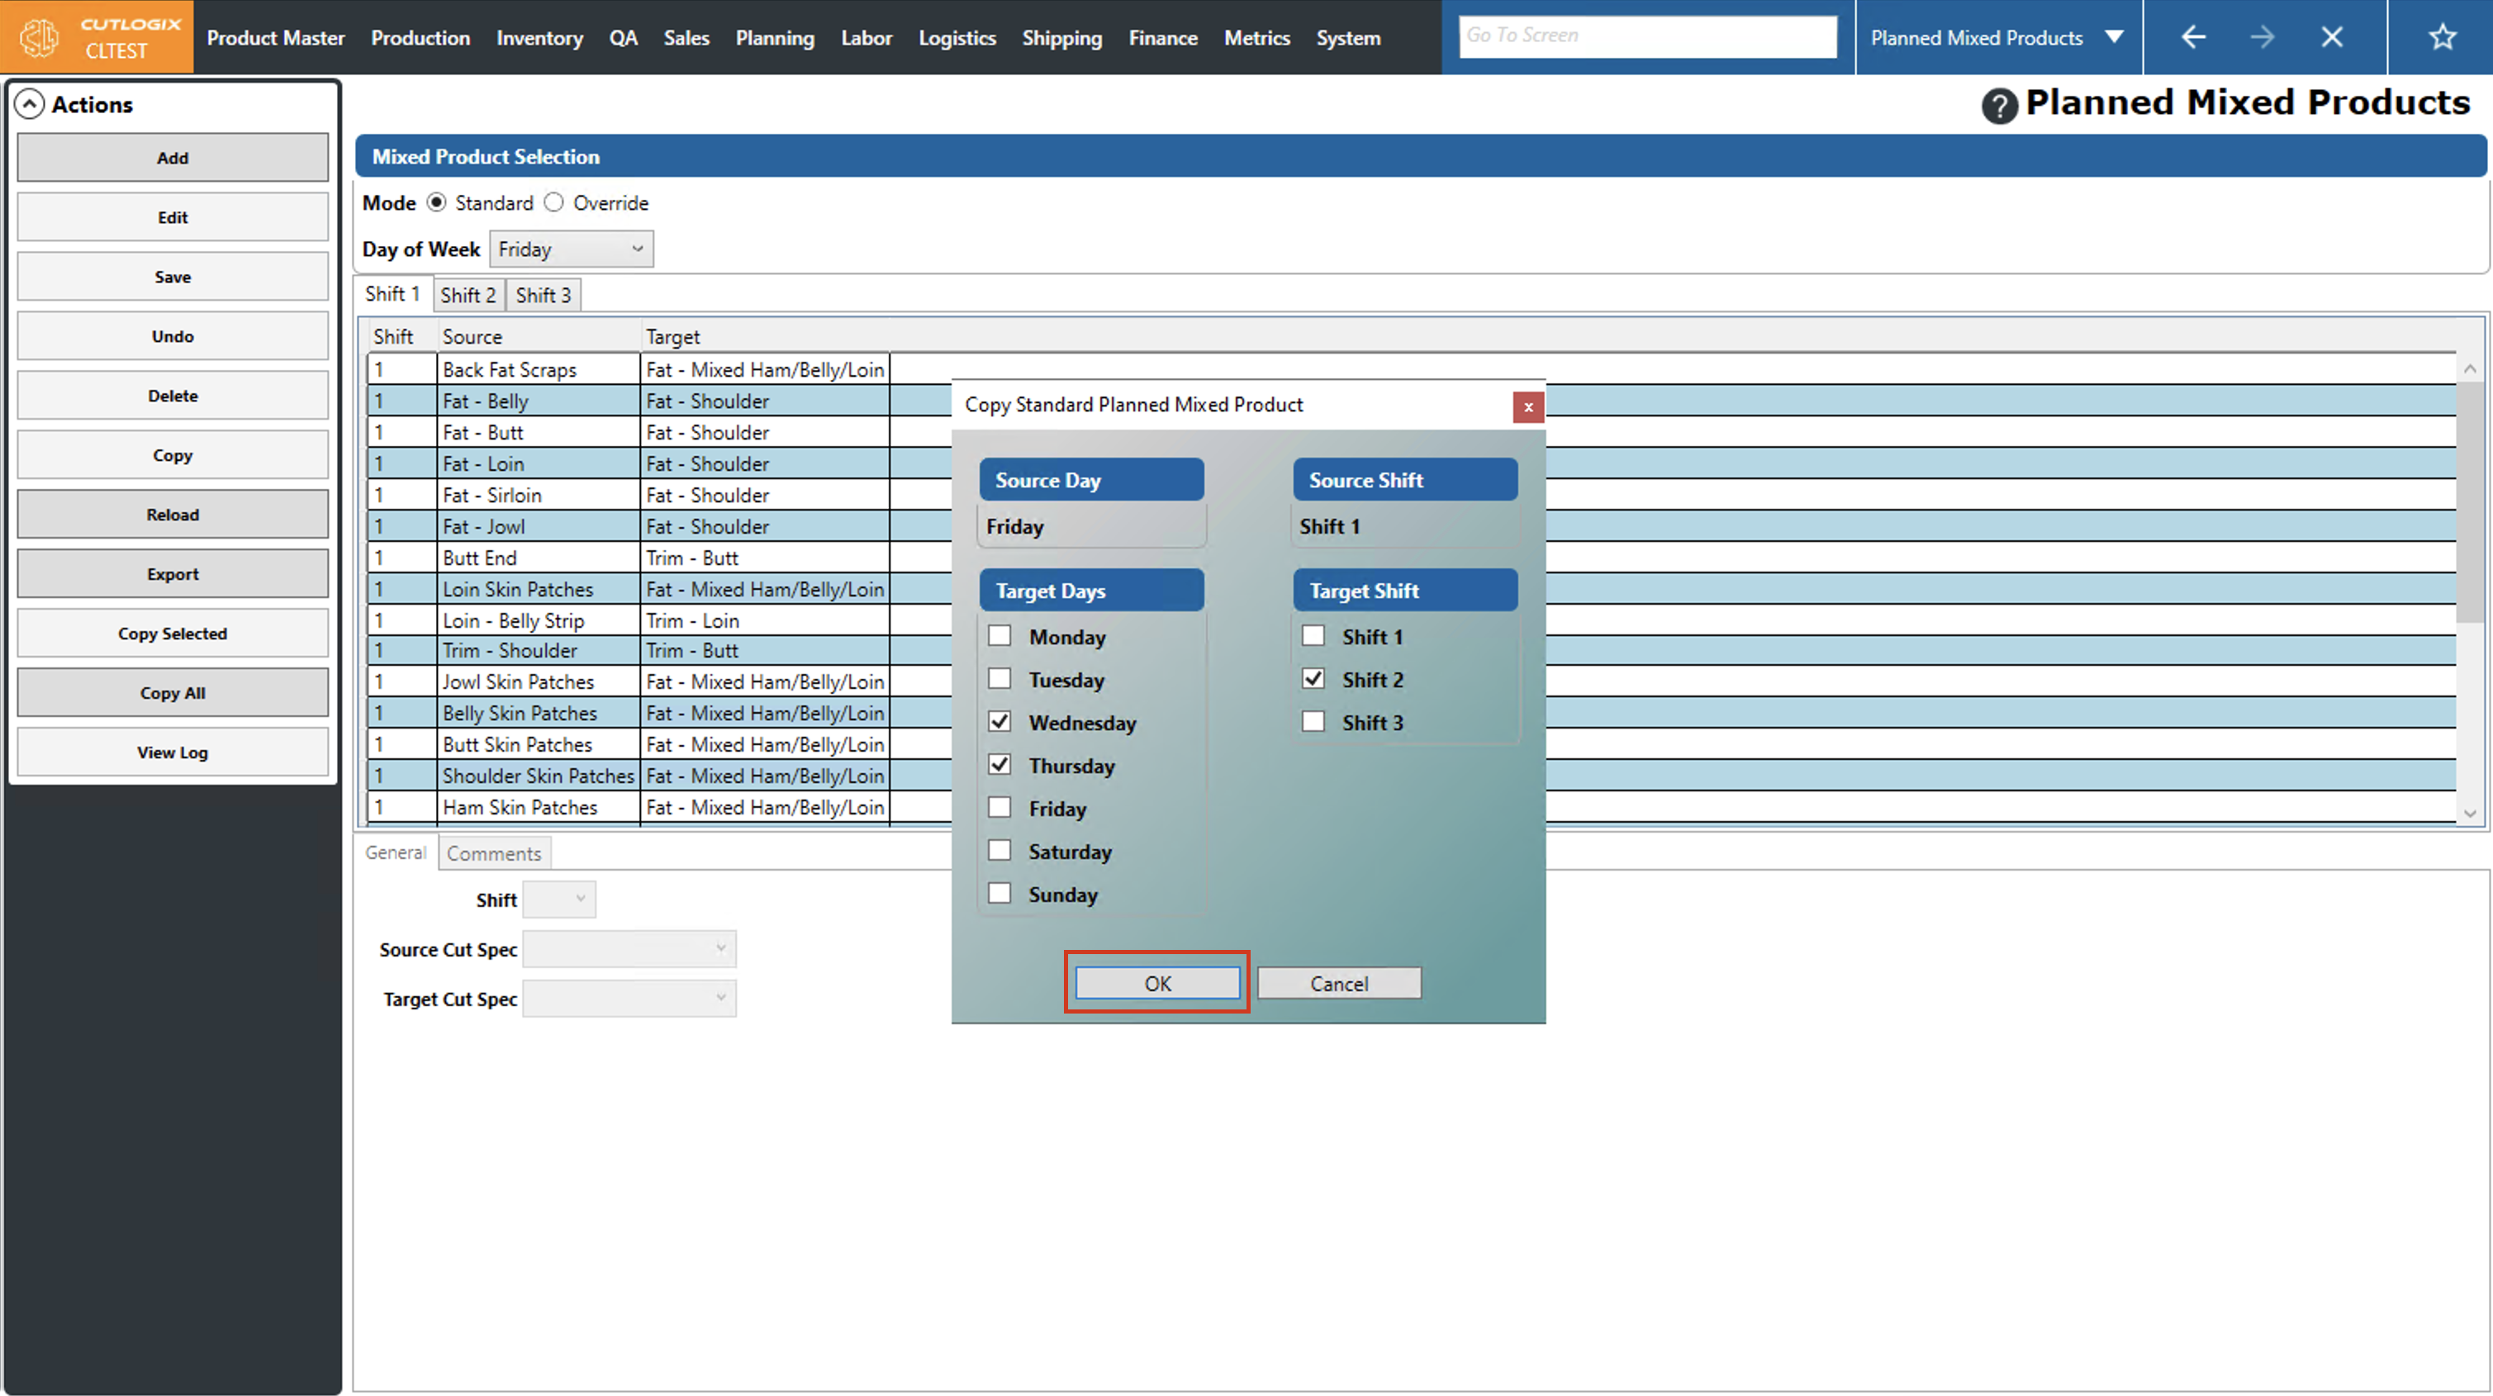Click the favorites star icon
The width and height of the screenshot is (2493, 1396).
pos(2443,38)
